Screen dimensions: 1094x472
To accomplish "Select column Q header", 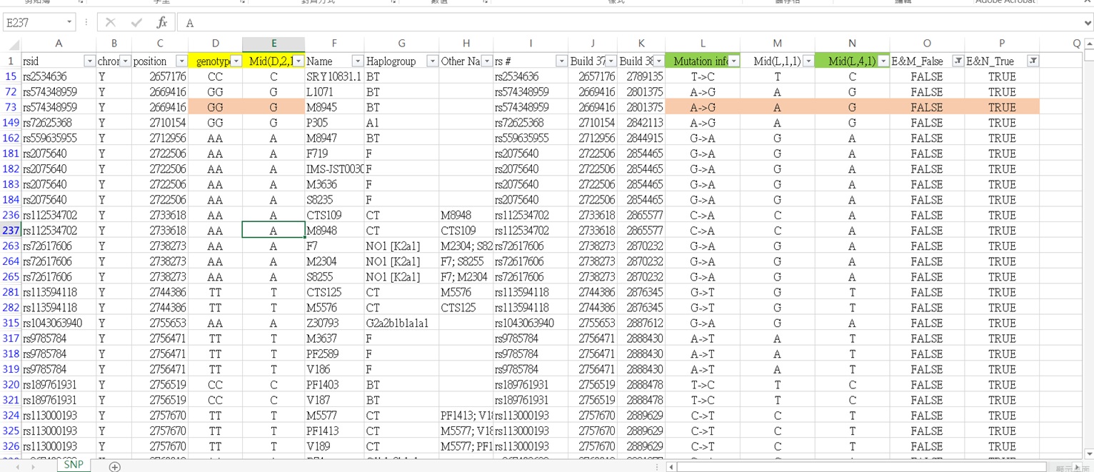I will (x=1061, y=44).
